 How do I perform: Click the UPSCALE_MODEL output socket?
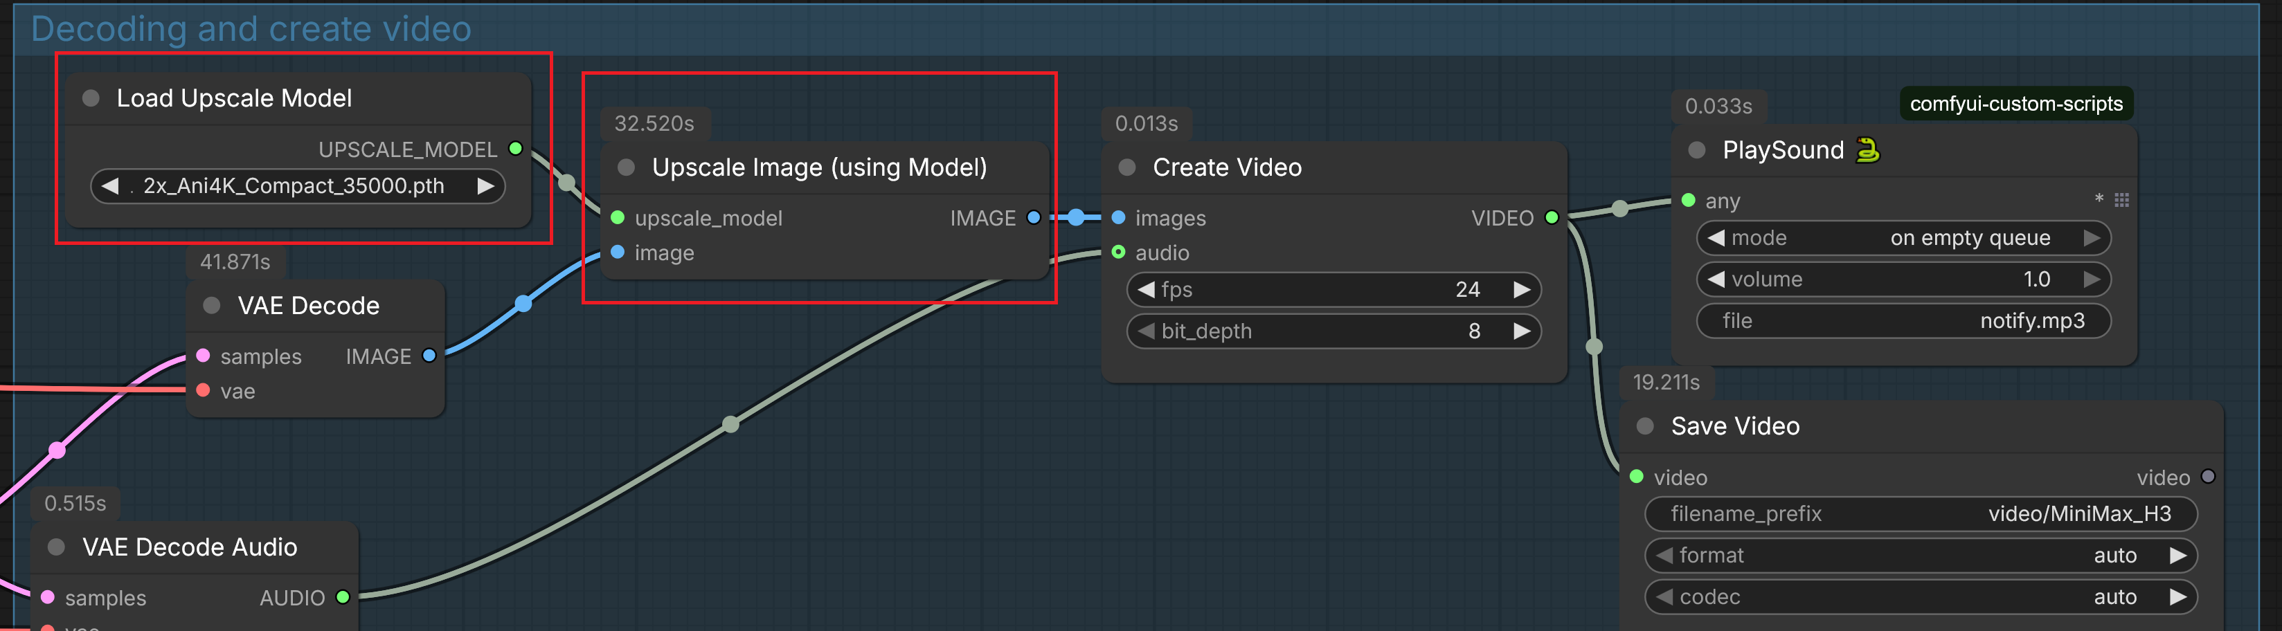(516, 149)
